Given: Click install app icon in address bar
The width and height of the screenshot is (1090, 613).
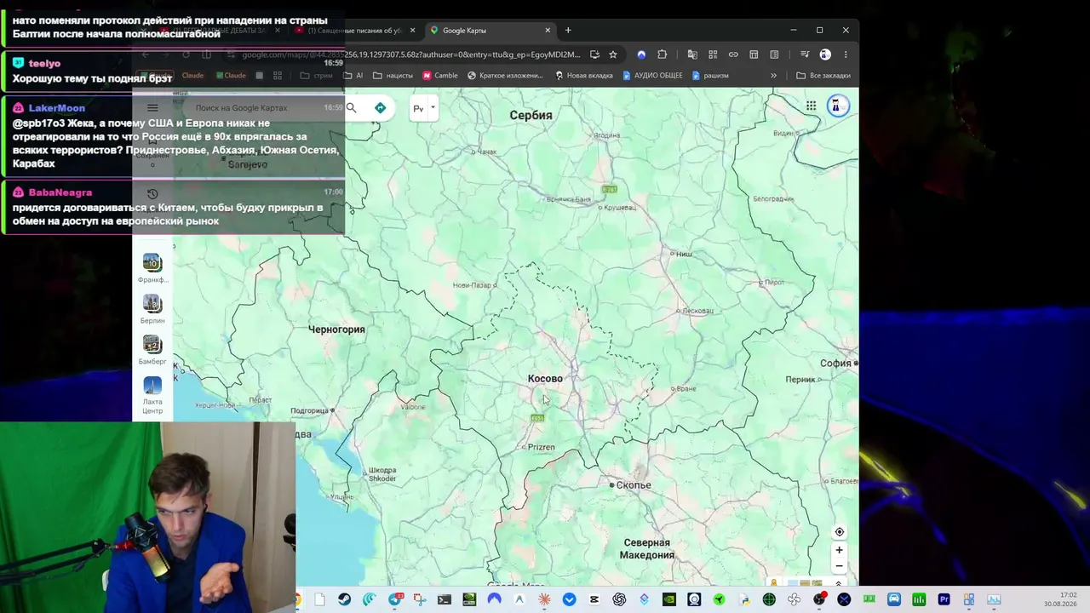Looking at the screenshot, I should [x=594, y=54].
